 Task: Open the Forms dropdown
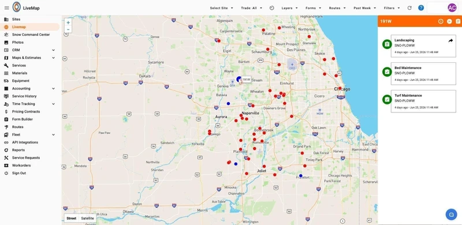coord(313,8)
